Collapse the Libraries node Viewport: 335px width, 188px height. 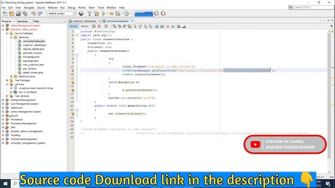[x=7, y=85]
